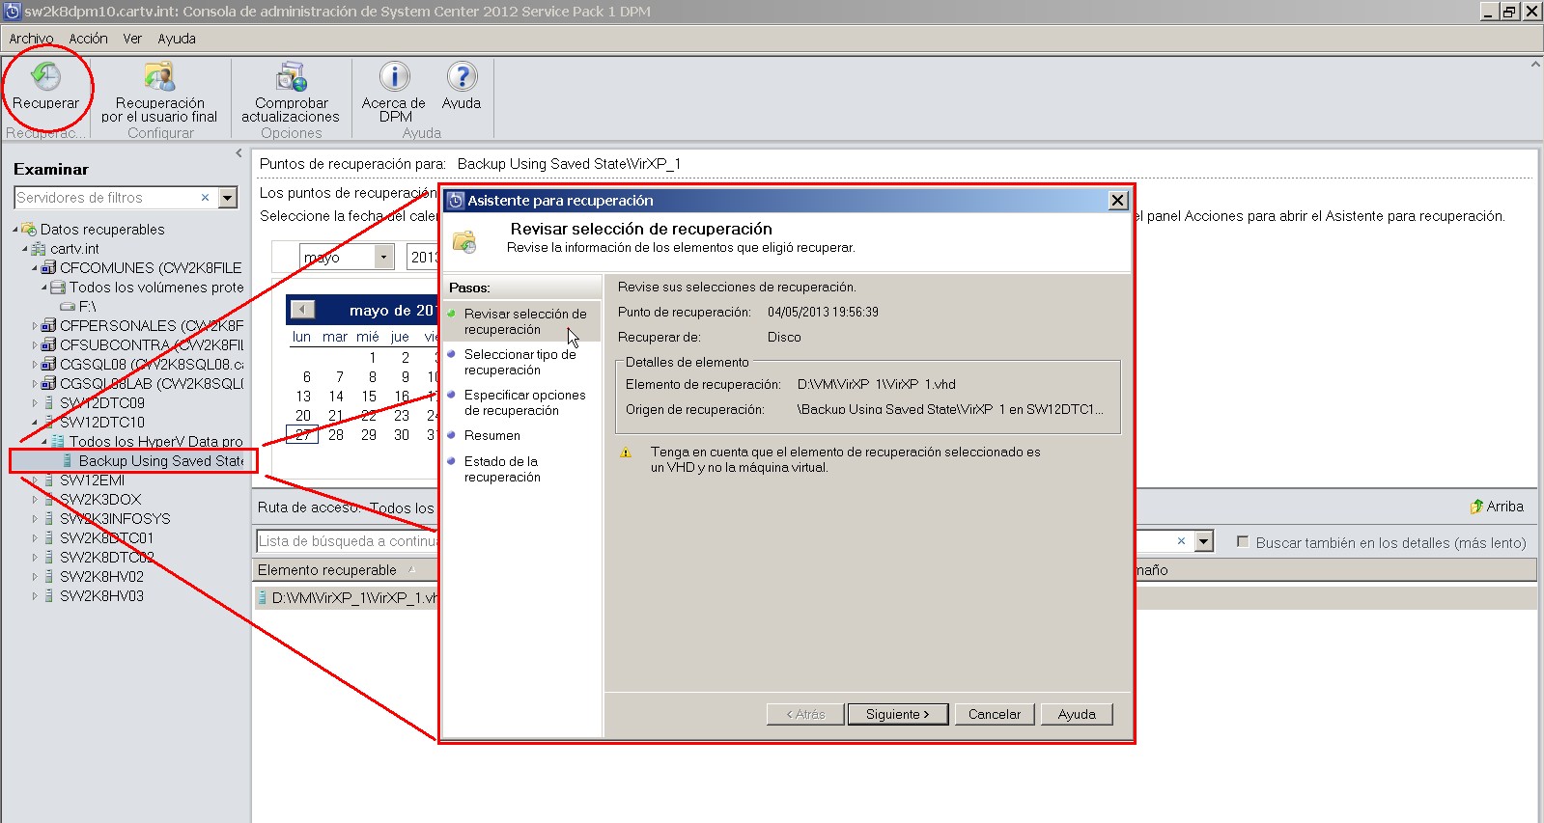1544x823 pixels.
Task: Clear the Servidores de filtros field
Action: [x=205, y=198]
